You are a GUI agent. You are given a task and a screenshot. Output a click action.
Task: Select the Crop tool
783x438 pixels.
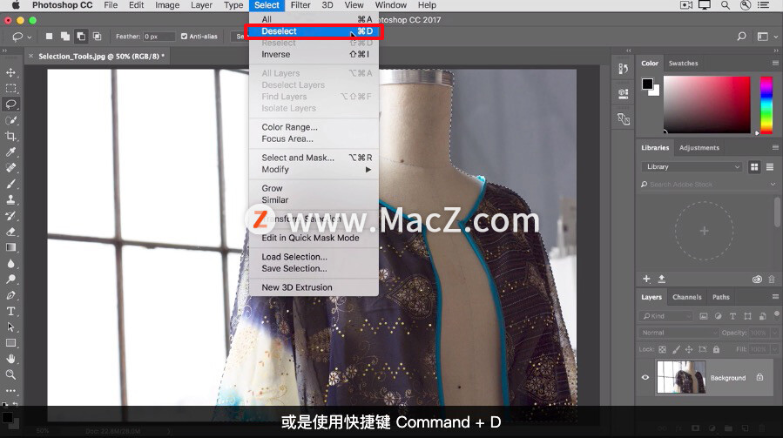(10, 137)
